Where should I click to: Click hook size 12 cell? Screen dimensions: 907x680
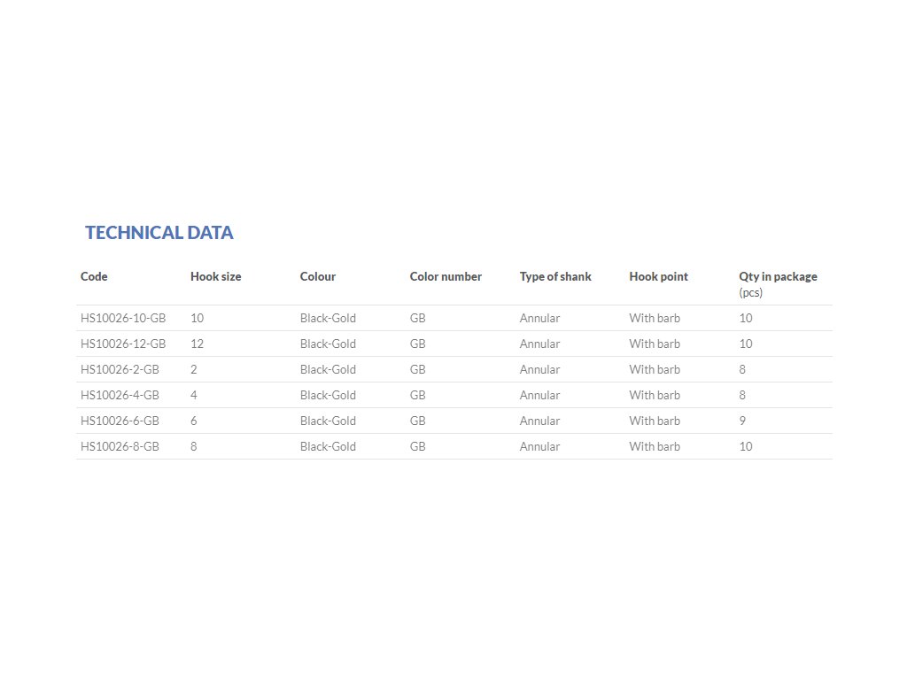(x=198, y=344)
